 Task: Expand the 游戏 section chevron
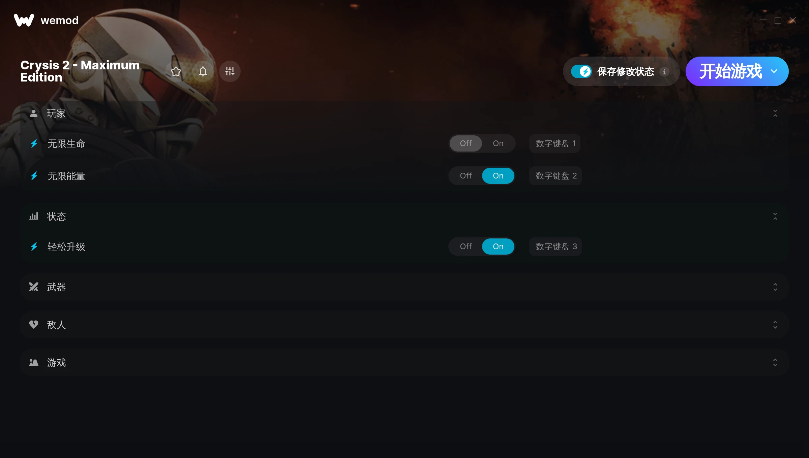(775, 362)
